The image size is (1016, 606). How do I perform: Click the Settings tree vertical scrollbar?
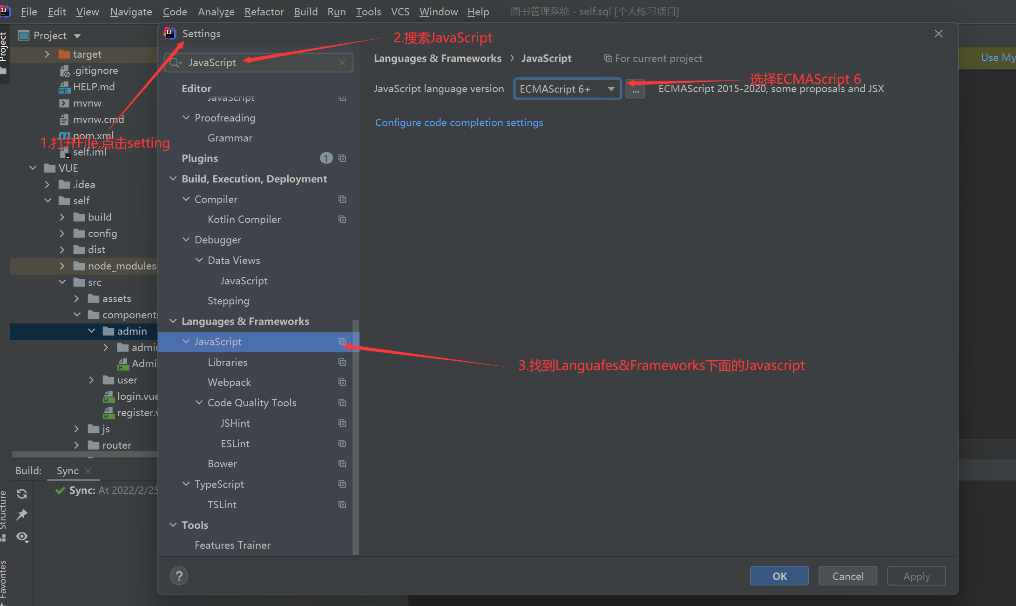tap(356, 437)
